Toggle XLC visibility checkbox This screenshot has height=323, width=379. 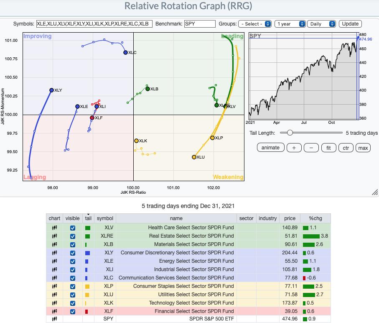(x=73, y=278)
